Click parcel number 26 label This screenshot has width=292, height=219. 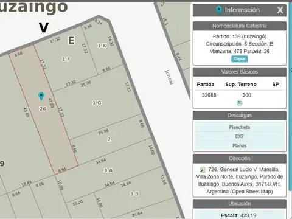[x=43, y=109]
